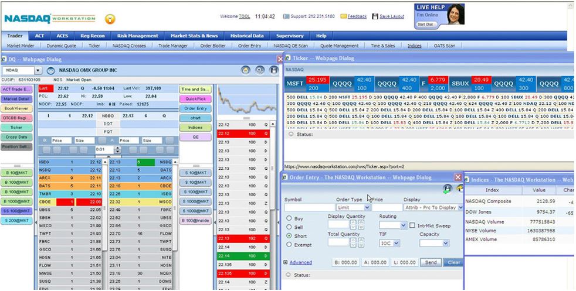Open the ACT tab
The image size is (576, 291).
[x=40, y=36]
